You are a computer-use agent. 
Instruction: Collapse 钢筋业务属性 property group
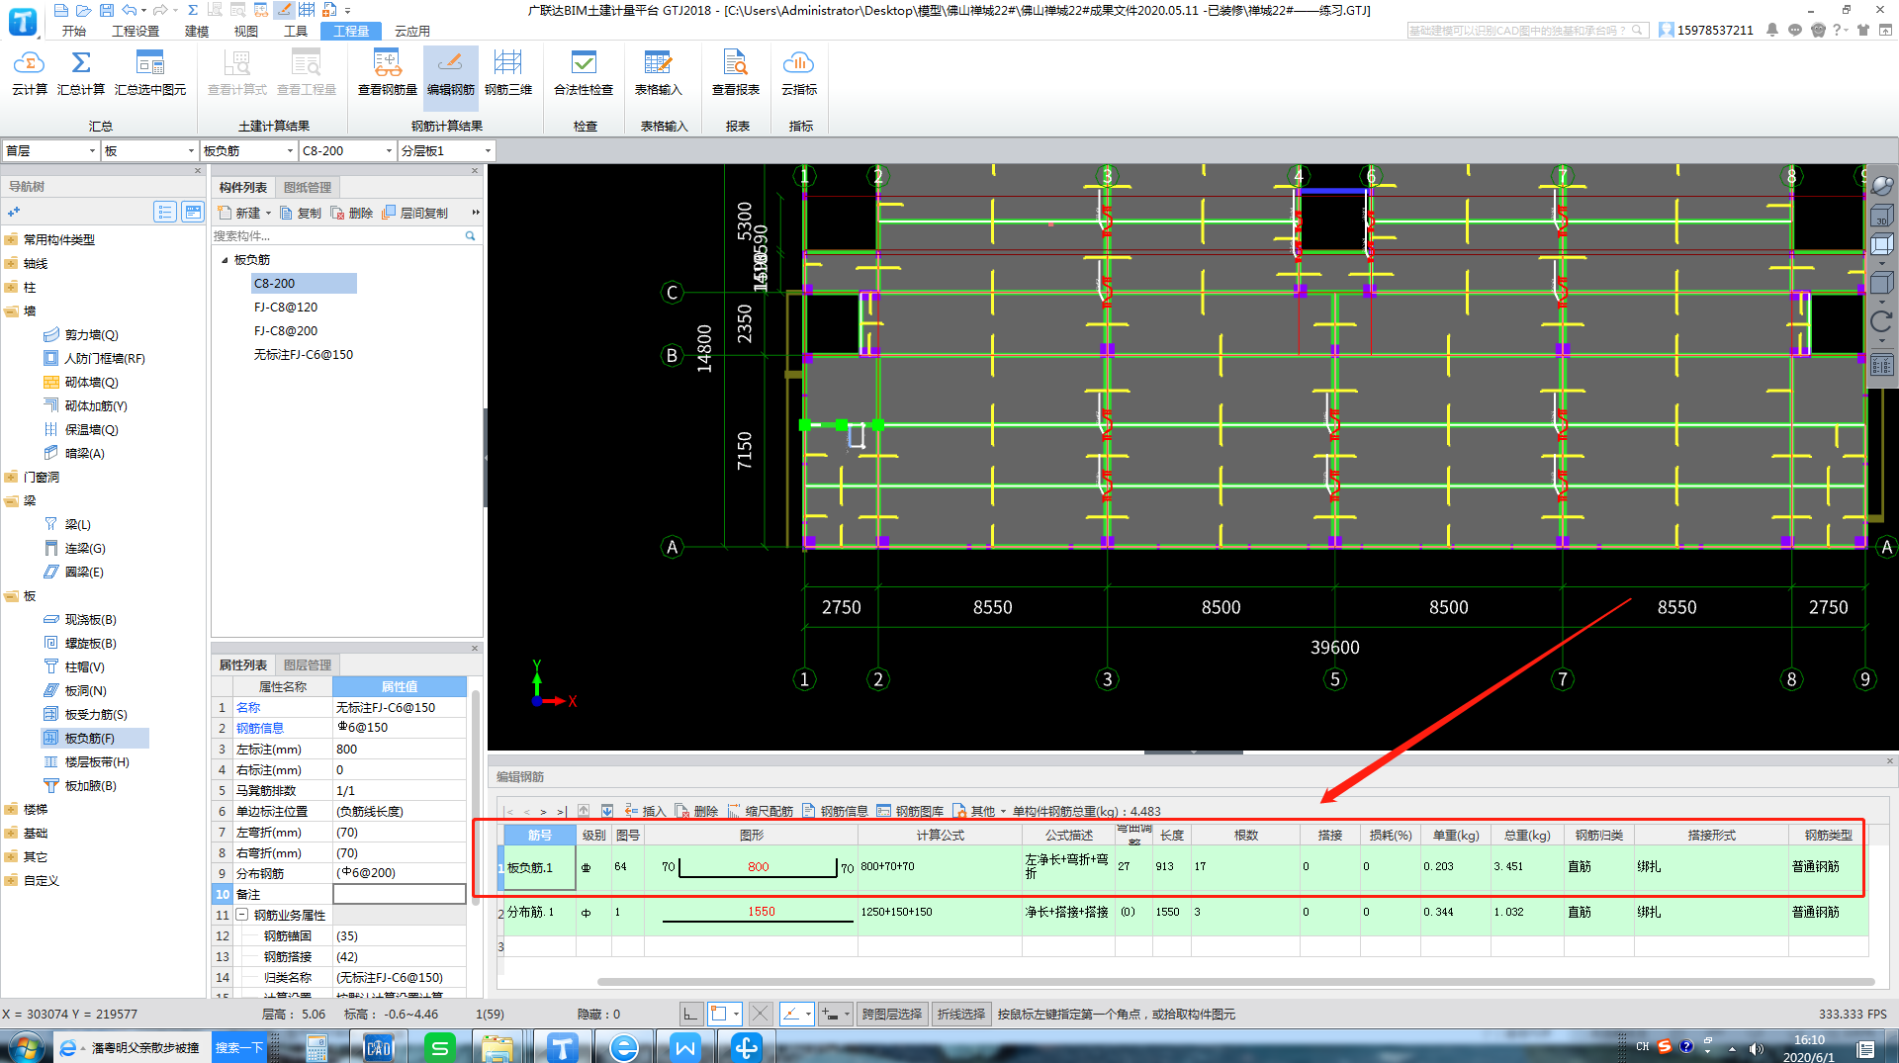tap(241, 915)
